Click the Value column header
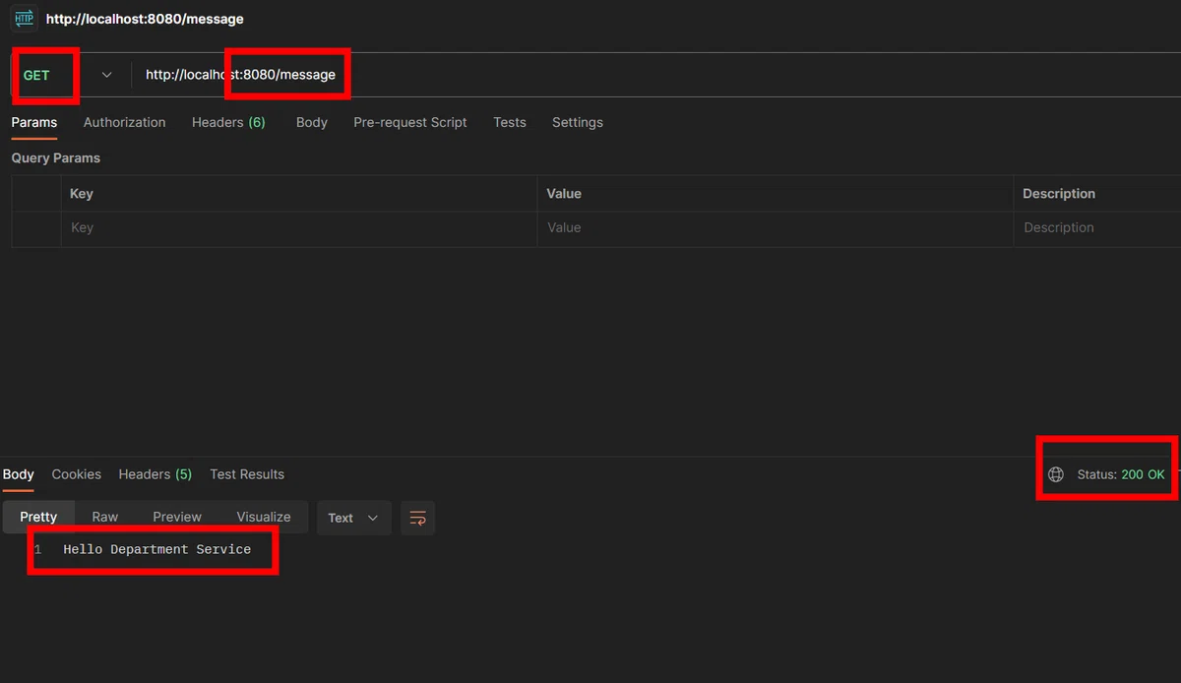Image resolution: width=1181 pixels, height=683 pixels. click(x=564, y=194)
